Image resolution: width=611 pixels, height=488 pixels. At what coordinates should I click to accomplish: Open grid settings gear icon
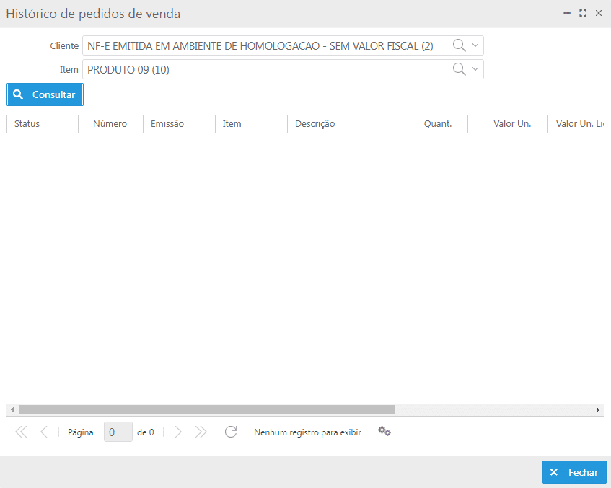(384, 431)
